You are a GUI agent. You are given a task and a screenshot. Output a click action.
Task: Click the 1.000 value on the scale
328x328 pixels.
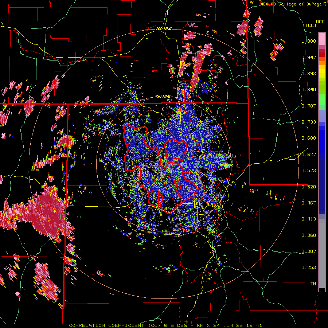click(309, 41)
